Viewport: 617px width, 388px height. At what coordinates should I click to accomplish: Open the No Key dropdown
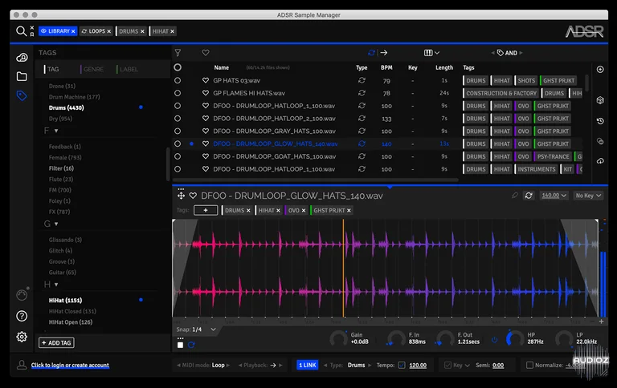tap(588, 195)
